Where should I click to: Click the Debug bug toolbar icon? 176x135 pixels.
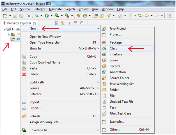pyautogui.click(x=36, y=16)
